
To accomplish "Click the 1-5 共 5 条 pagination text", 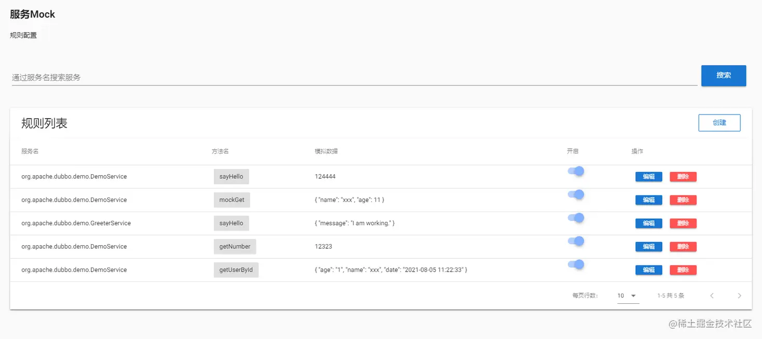I will 671,296.
